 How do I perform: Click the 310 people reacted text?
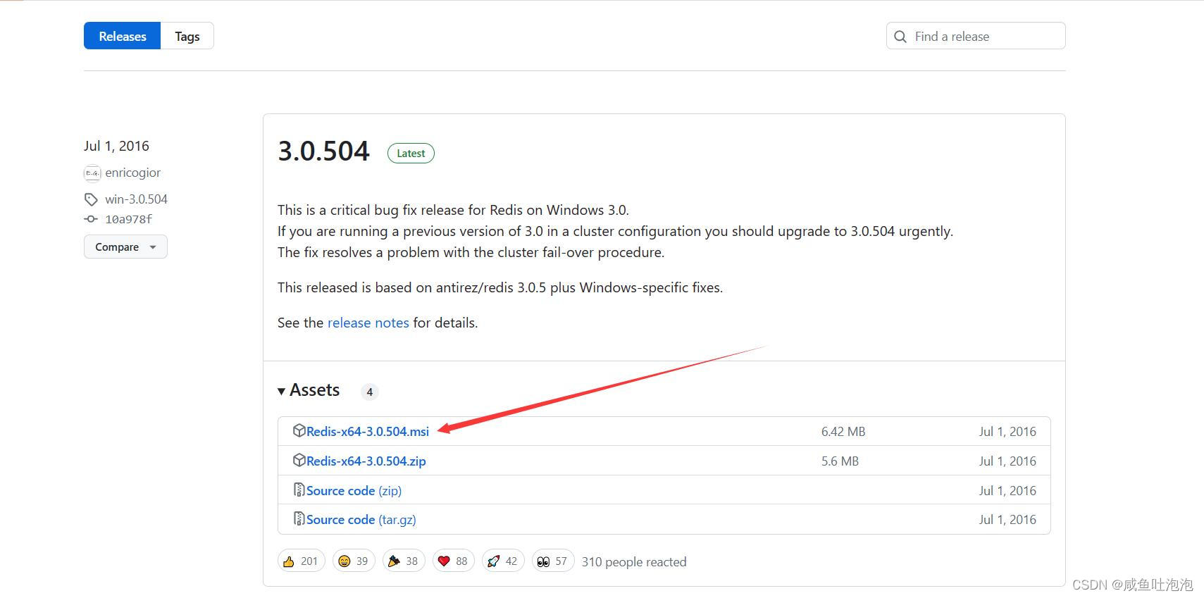pyautogui.click(x=634, y=561)
